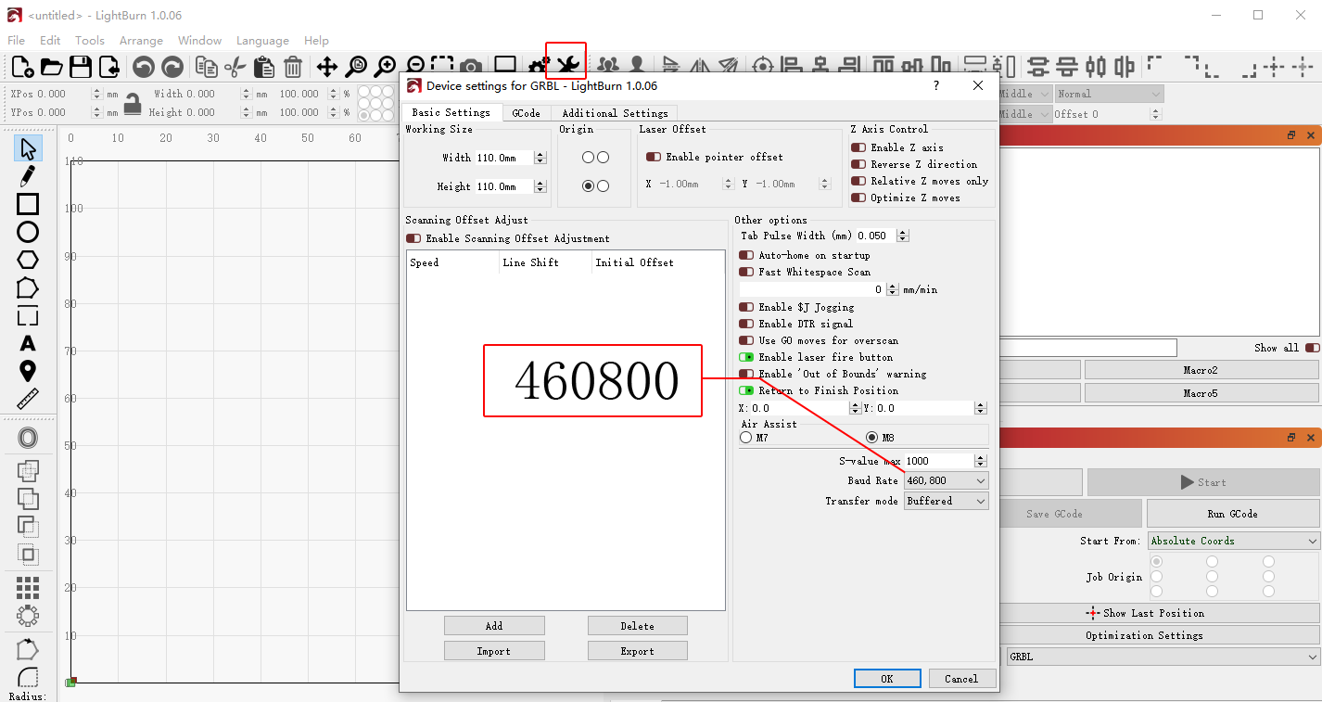Toggle Reverse Z direction switch
The image size is (1322, 702).
(858, 164)
